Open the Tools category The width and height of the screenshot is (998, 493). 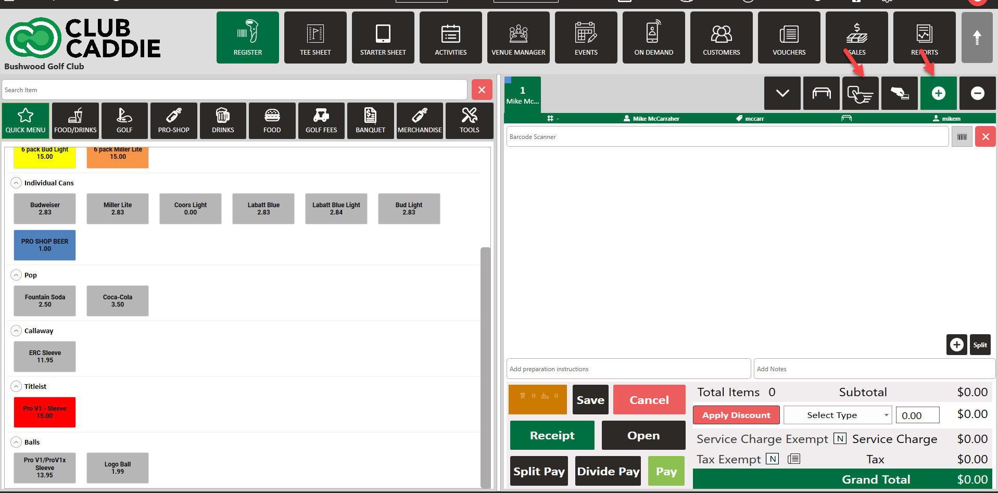point(469,121)
